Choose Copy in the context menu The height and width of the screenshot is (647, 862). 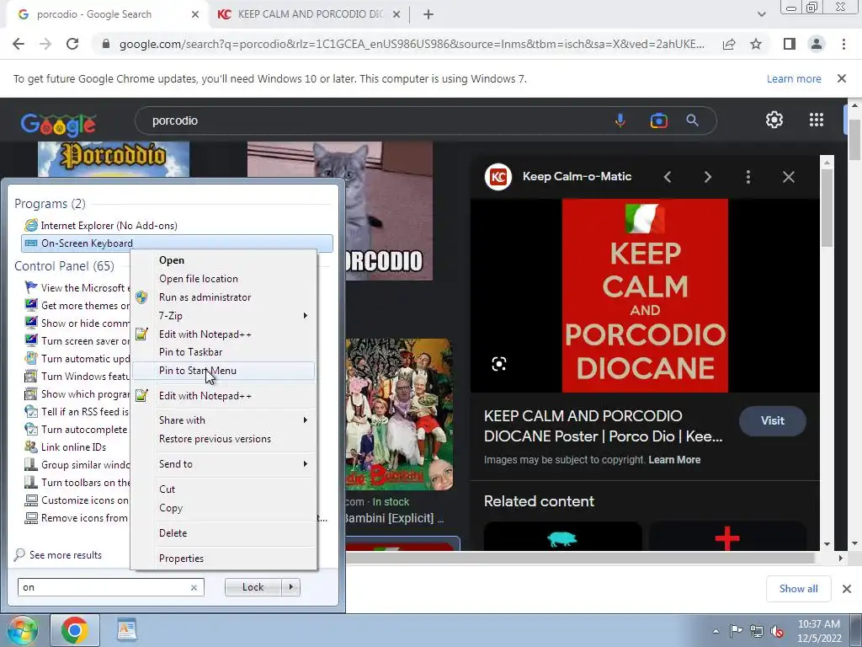point(224,508)
